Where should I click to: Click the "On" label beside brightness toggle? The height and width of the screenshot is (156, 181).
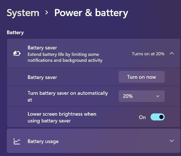coord(142,117)
